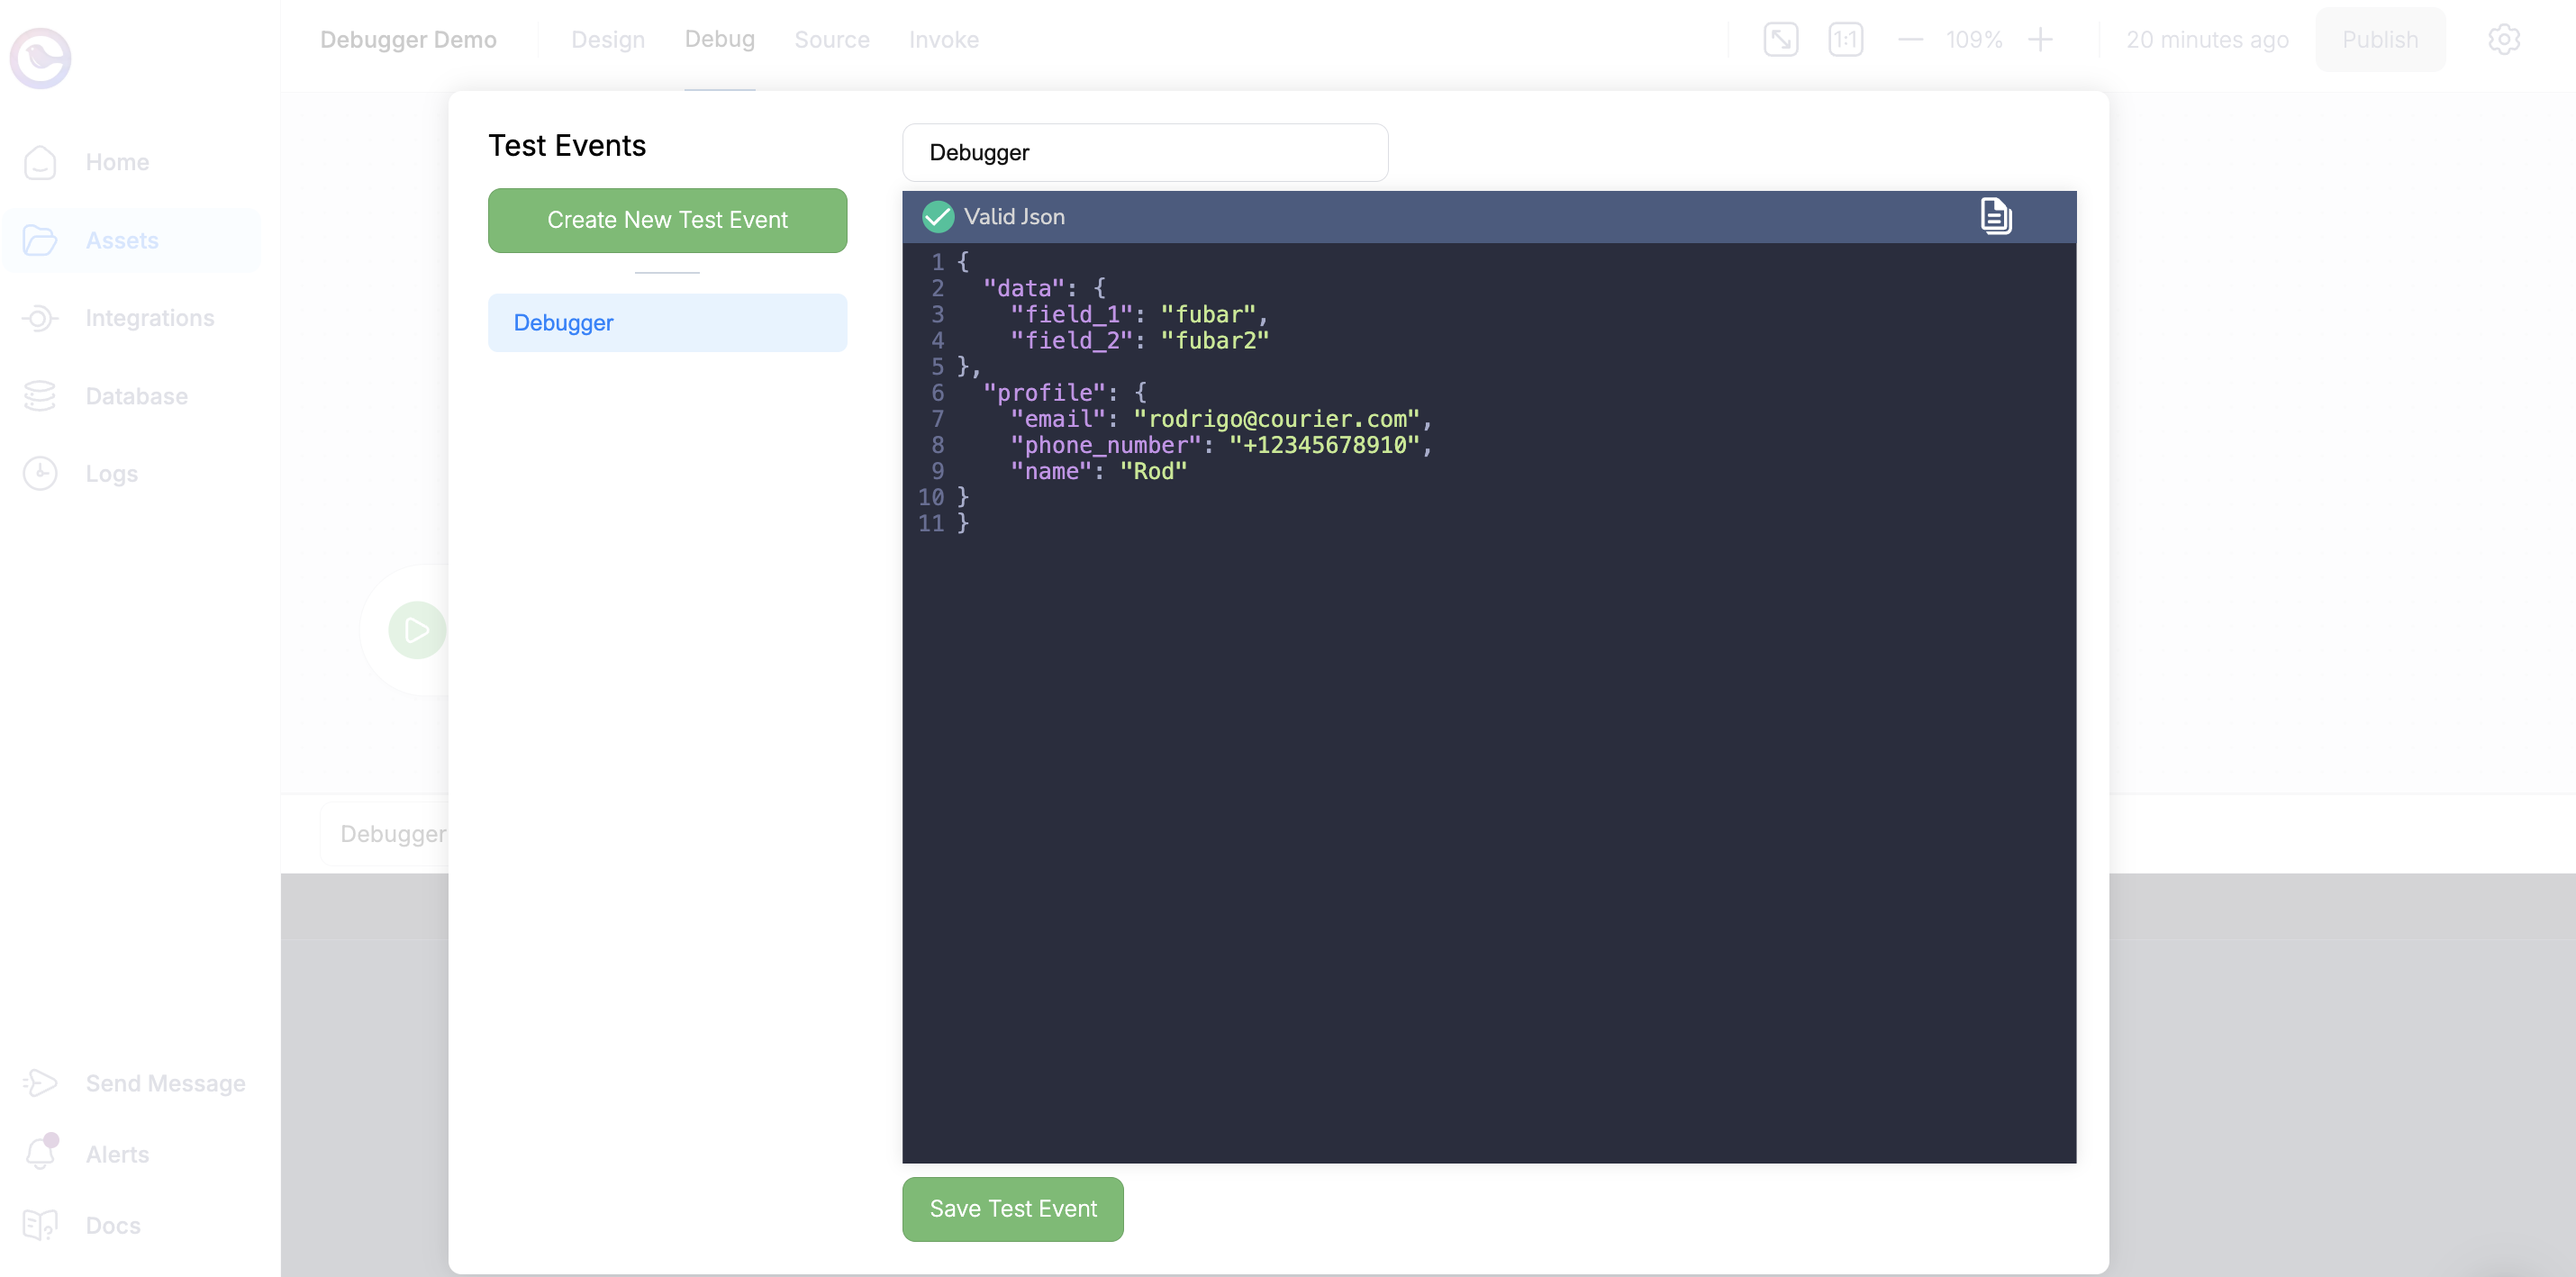This screenshot has width=2576, height=1277.
Task: Reset zoom with the 1:1 icon
Action: (x=1845, y=40)
